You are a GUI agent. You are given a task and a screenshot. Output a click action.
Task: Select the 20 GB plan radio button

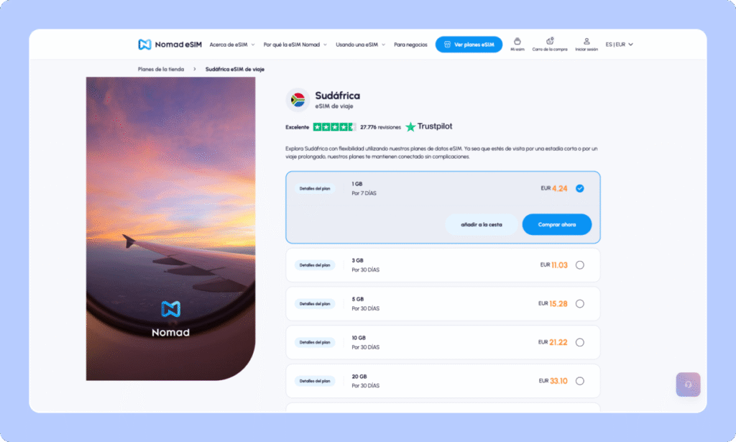(580, 381)
